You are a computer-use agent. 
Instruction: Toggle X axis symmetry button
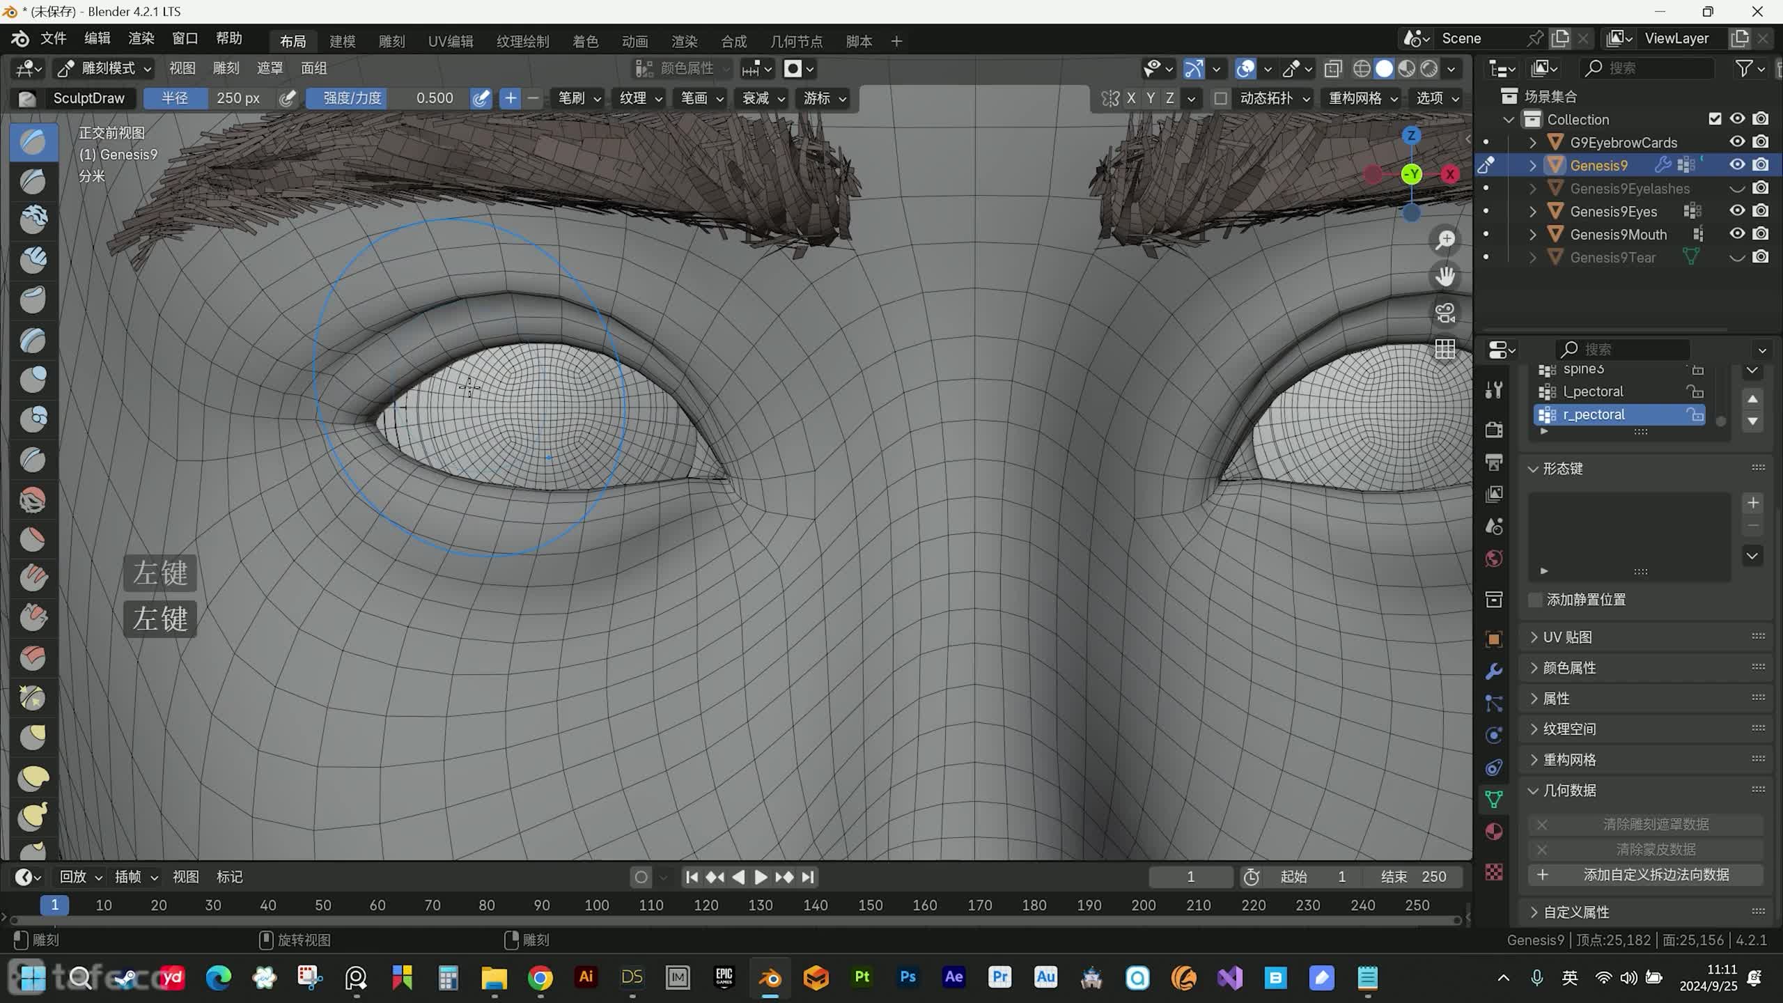[x=1131, y=98]
